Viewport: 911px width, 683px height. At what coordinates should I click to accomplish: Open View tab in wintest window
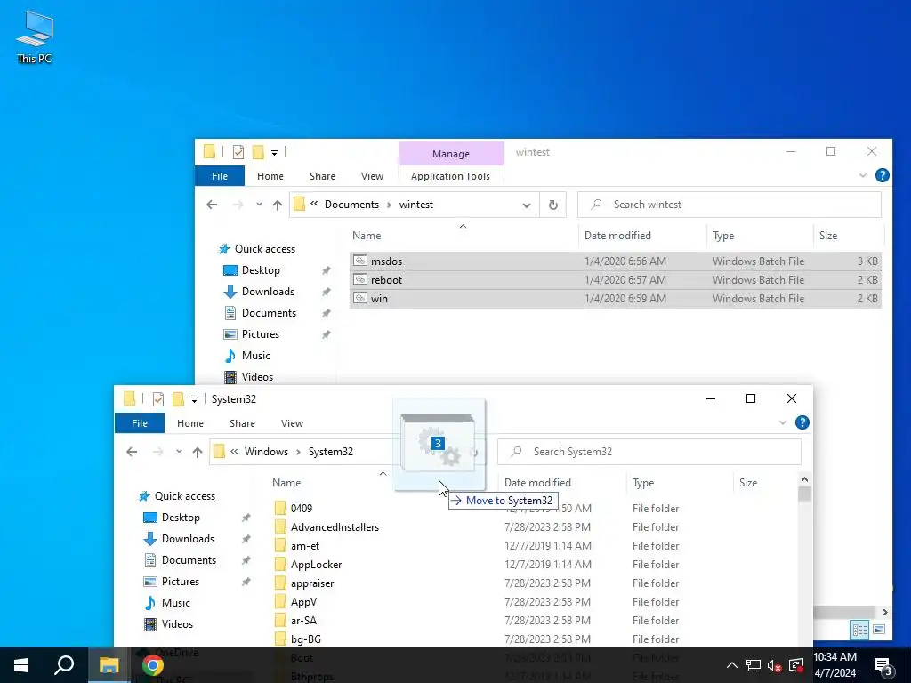[x=372, y=176]
